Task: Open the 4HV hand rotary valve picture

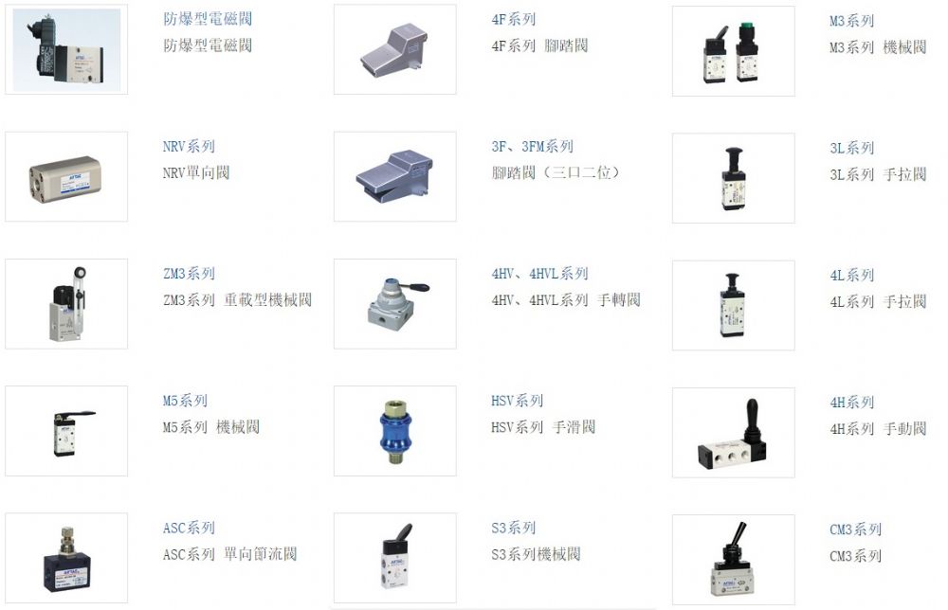Action: pyautogui.click(x=394, y=304)
